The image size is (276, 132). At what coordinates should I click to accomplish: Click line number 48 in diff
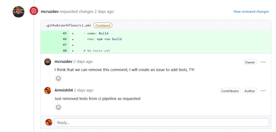coord(65,51)
